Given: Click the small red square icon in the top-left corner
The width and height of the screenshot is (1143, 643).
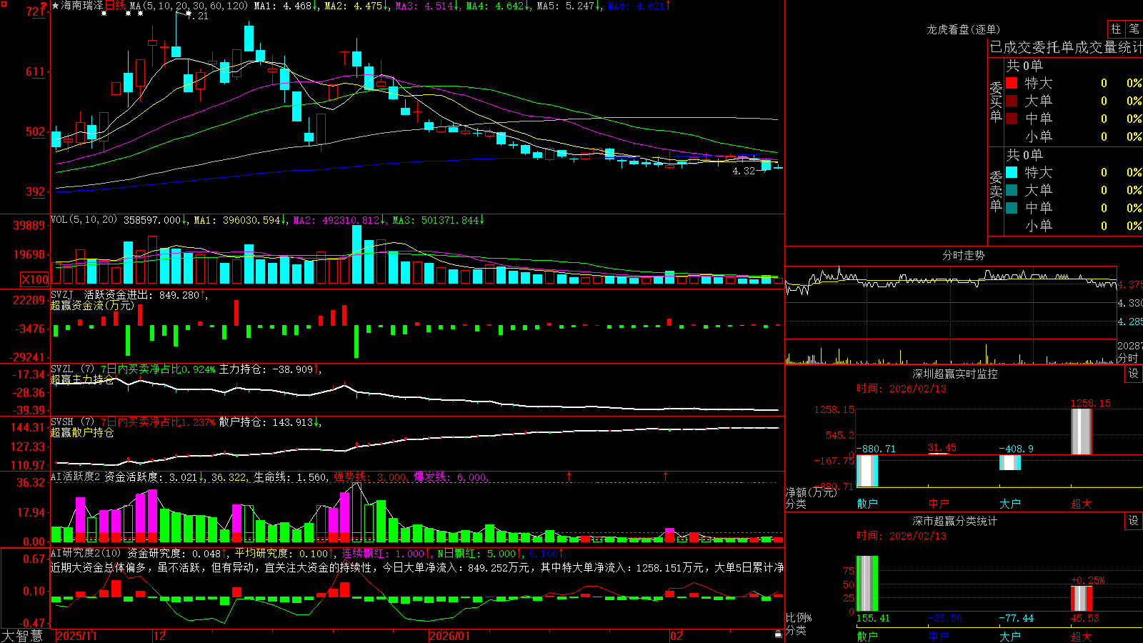Looking at the screenshot, I should [3, 4].
